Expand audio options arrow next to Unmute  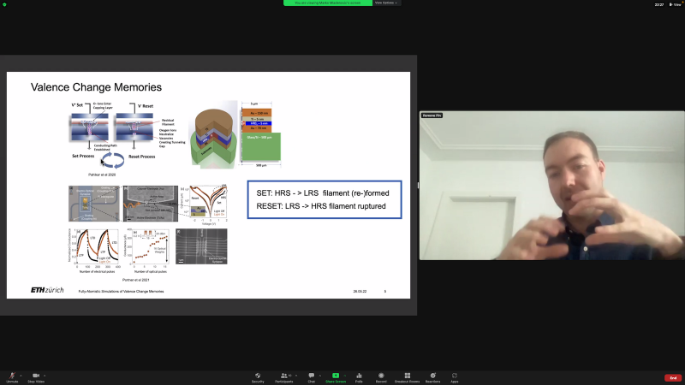[x=21, y=376]
